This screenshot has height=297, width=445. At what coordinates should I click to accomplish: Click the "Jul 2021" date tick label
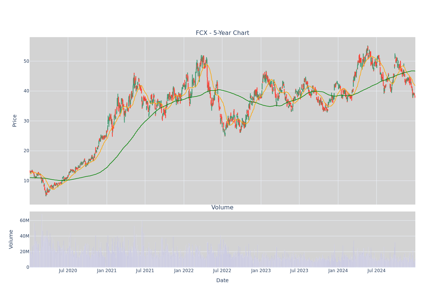point(145,271)
